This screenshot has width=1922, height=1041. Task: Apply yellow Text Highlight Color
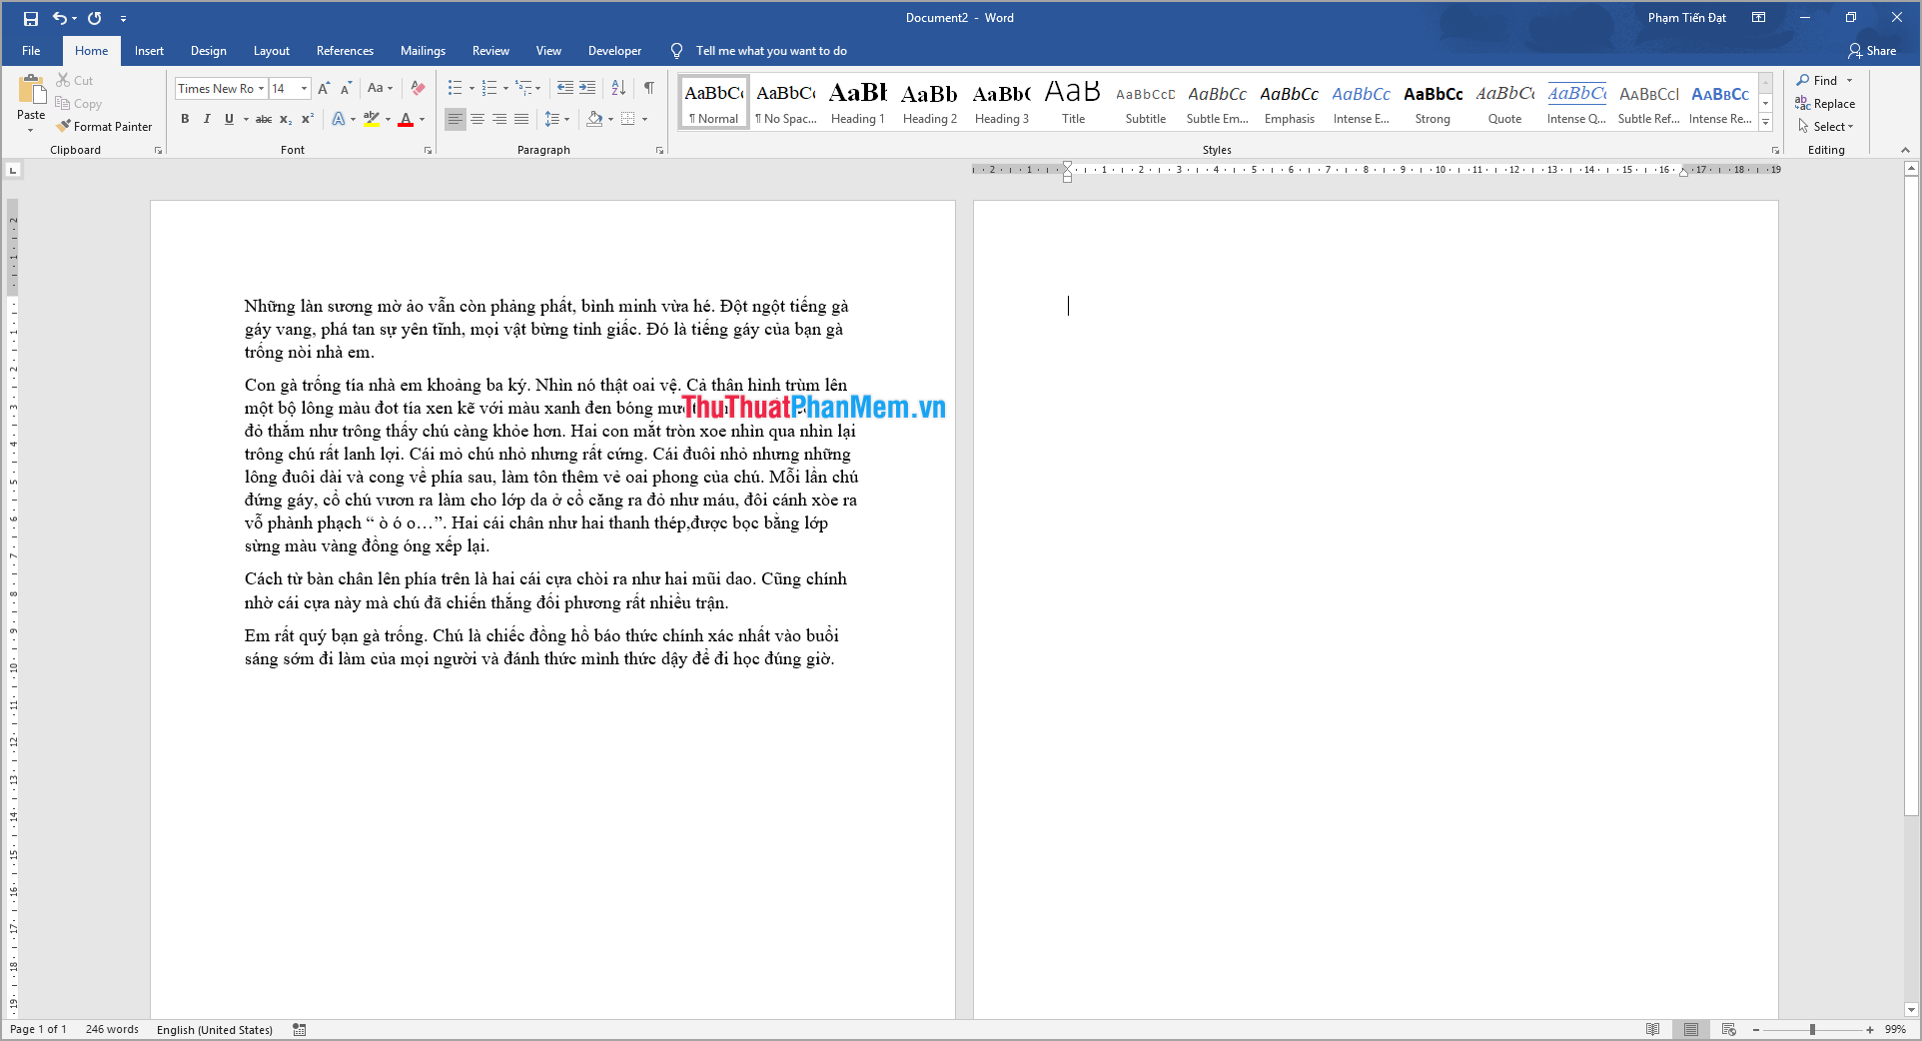click(372, 119)
